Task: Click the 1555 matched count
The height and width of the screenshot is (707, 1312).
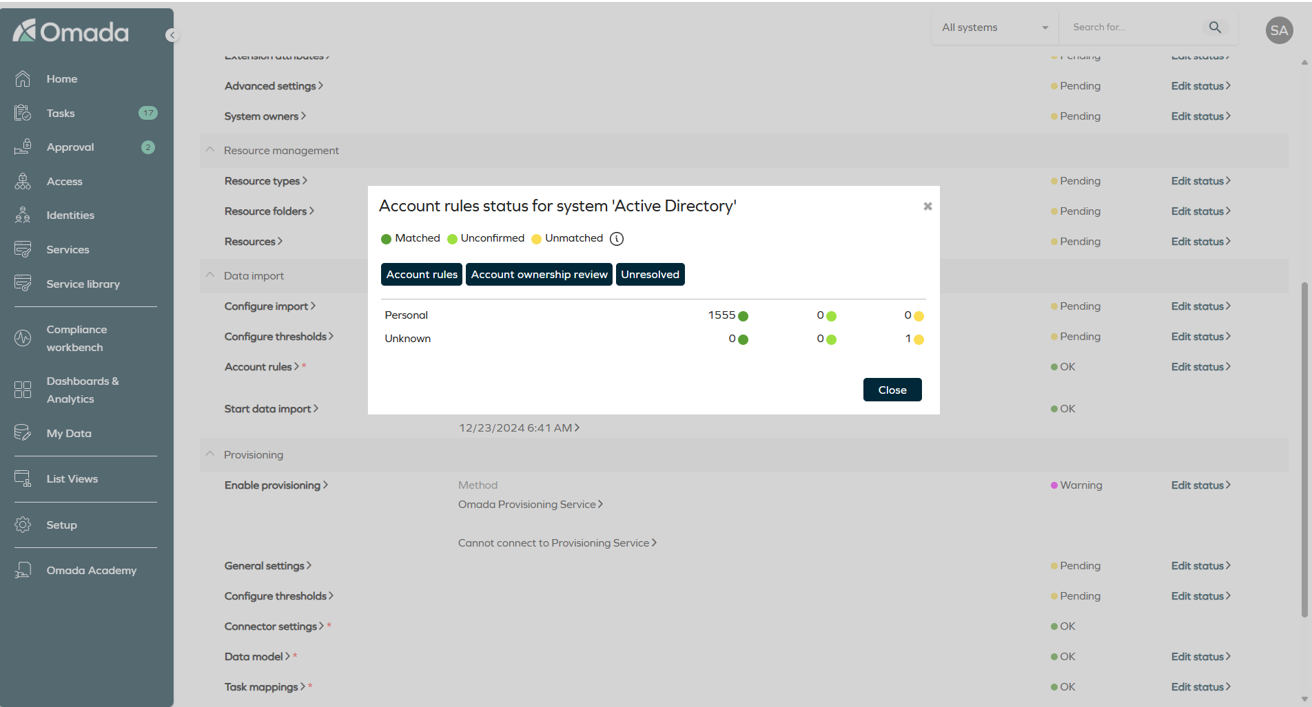Action: (x=721, y=315)
